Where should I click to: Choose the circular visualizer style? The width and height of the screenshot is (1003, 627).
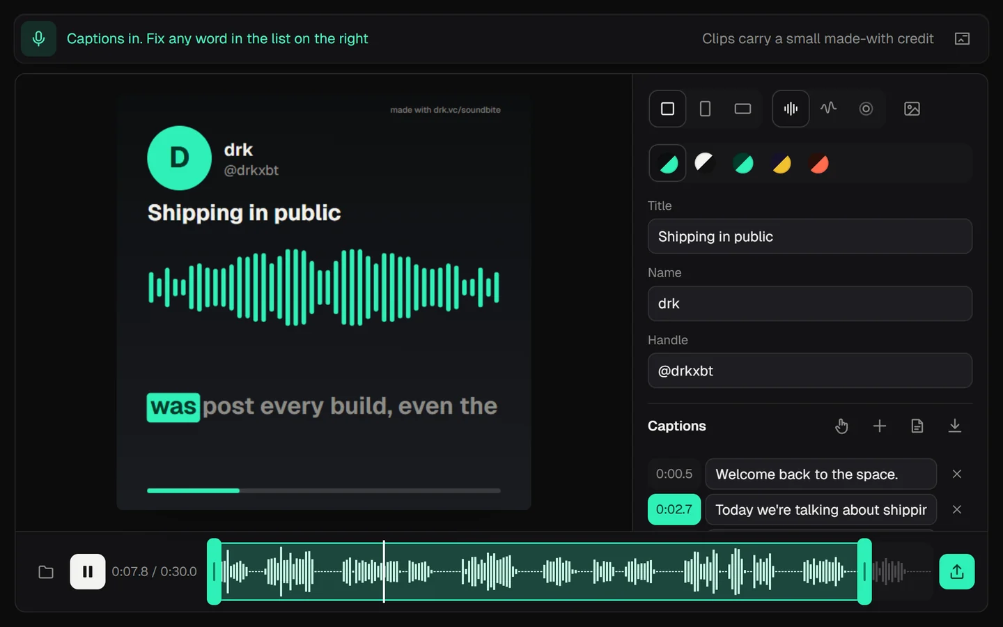point(866,109)
